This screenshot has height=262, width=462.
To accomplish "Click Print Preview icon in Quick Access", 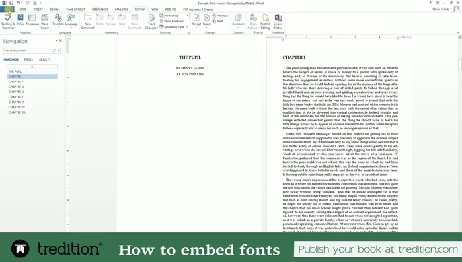I will (x=35, y=3).
